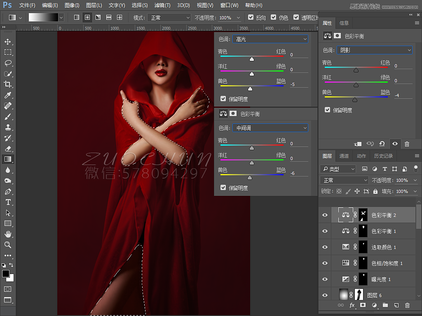Click the 曝光度 1 layer mask thumbnail
Image resolution: width=422 pixels, height=316 pixels.
363,279
